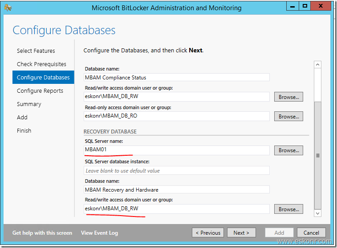Select the Add step in sidebar

(x=22, y=118)
